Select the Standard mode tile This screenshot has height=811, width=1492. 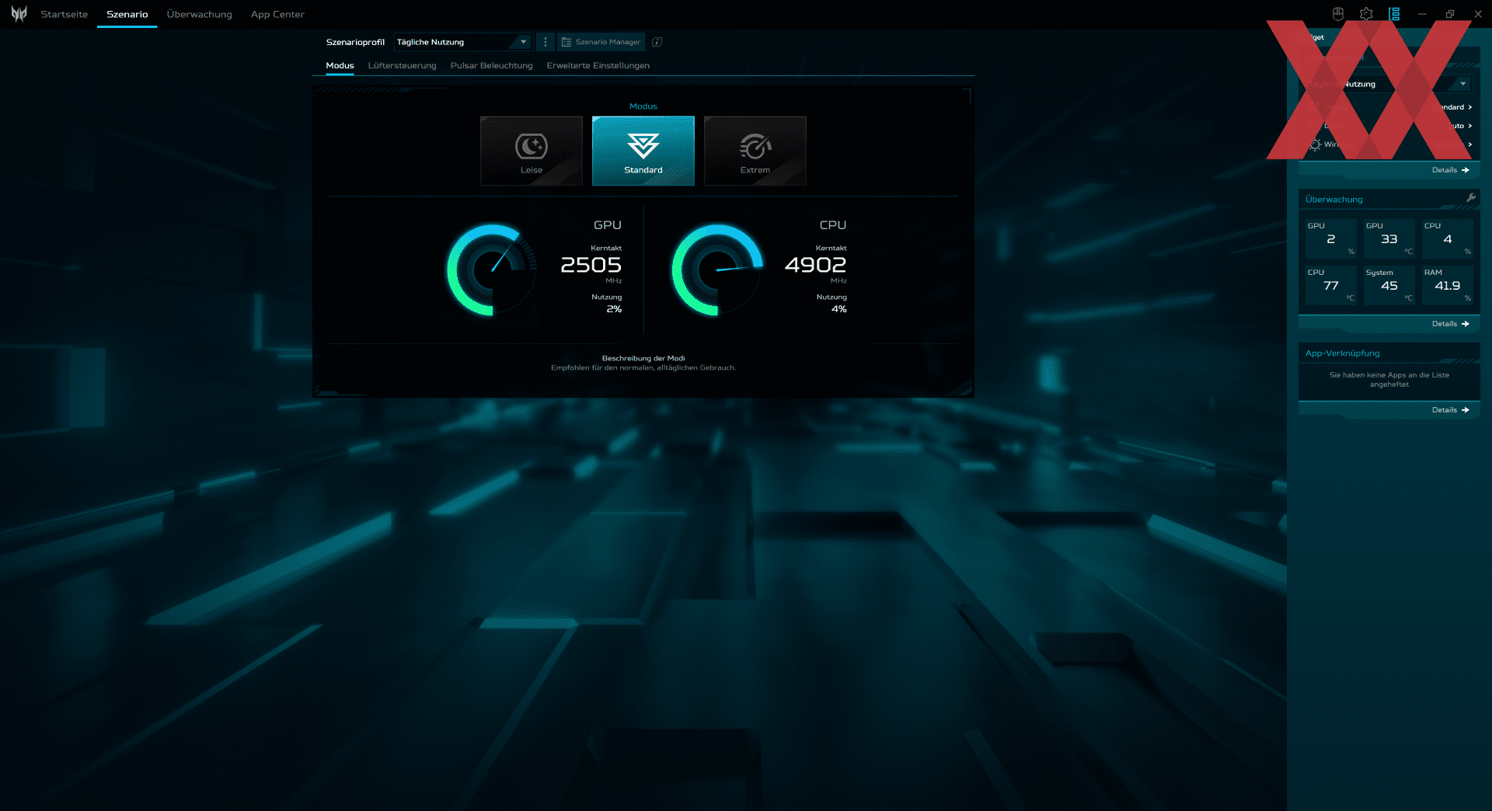click(643, 151)
